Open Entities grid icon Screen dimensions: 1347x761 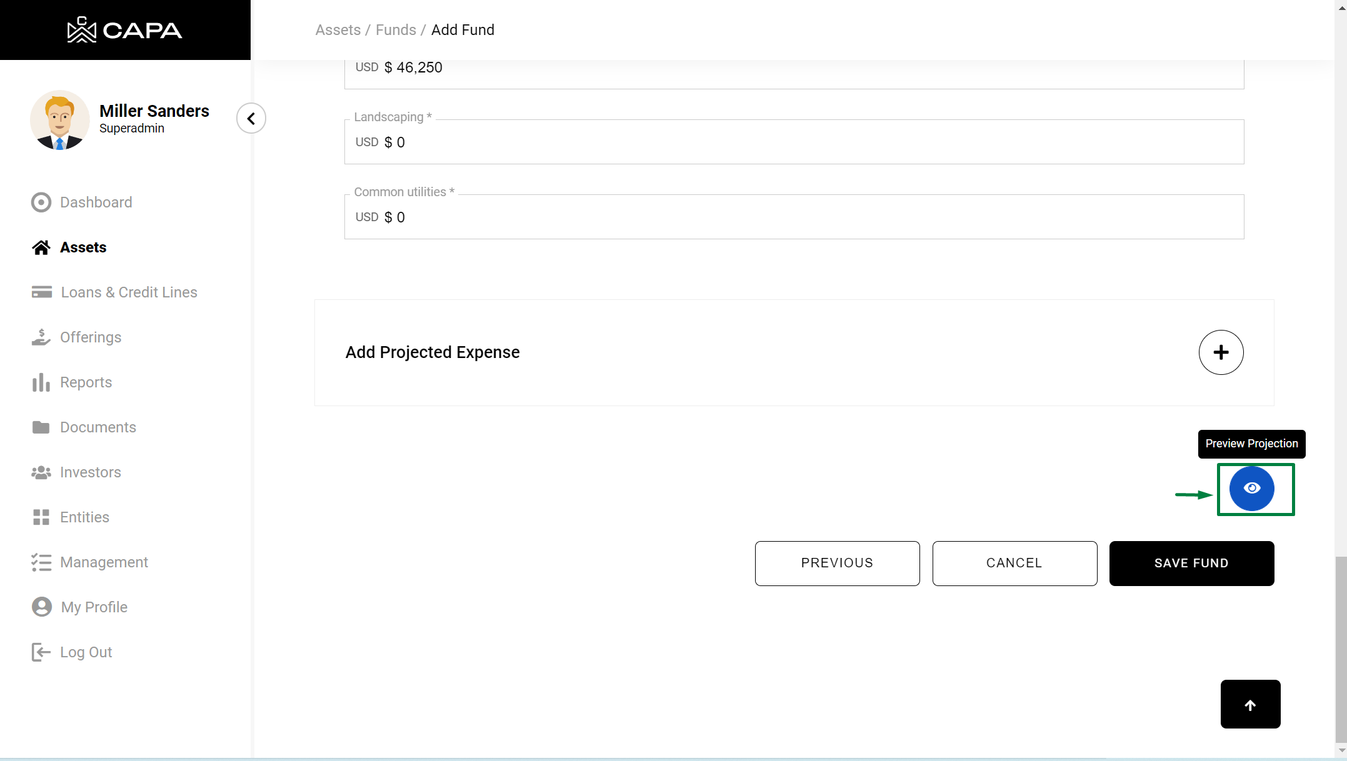pyautogui.click(x=41, y=517)
